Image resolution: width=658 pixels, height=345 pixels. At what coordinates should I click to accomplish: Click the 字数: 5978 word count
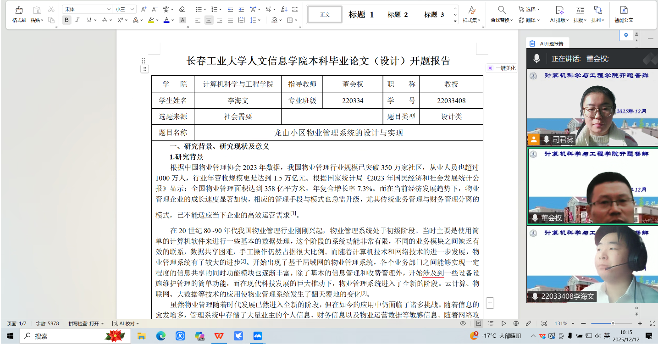coord(47,323)
